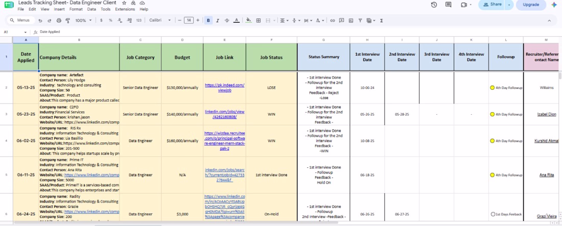Open Kurshid Akmal recruiter link
The image size is (562, 226).
(546, 141)
